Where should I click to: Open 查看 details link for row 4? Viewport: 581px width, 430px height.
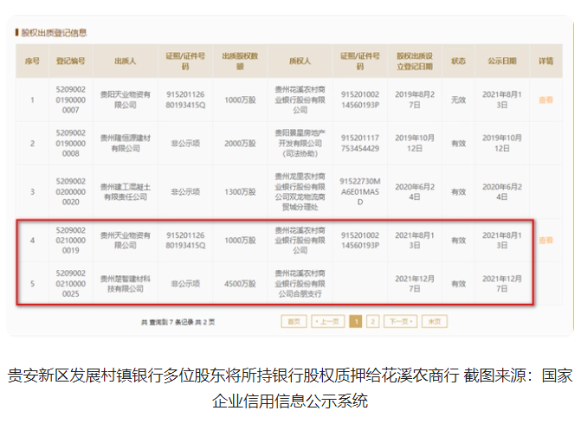click(x=545, y=241)
